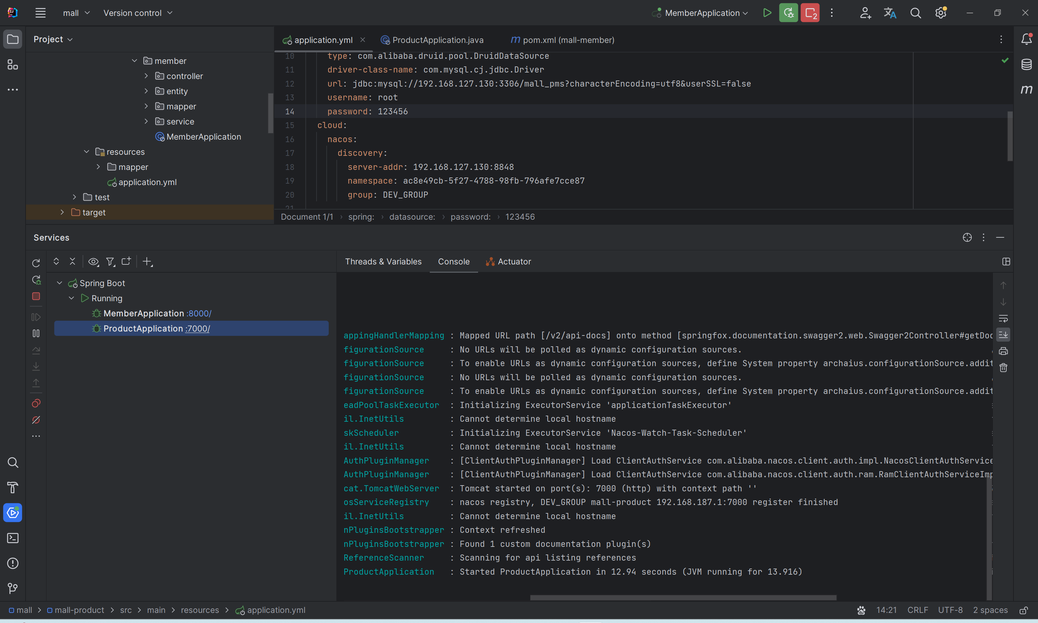This screenshot has height=623, width=1038.
Task: Expand all nodes in Services tree
Action: click(56, 262)
